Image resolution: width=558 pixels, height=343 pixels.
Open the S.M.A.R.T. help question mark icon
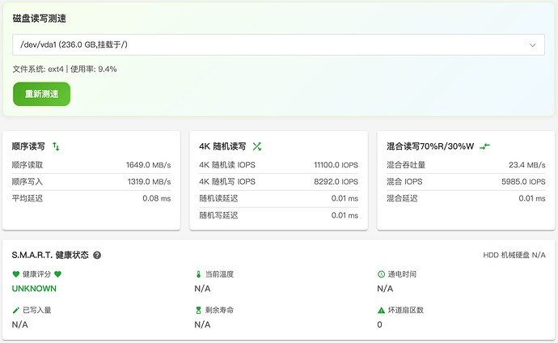point(97,255)
